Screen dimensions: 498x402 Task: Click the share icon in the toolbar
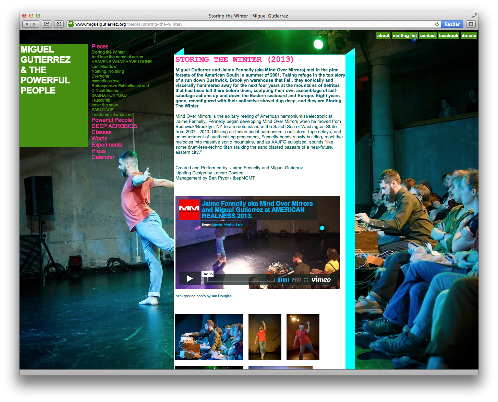tap(47, 24)
